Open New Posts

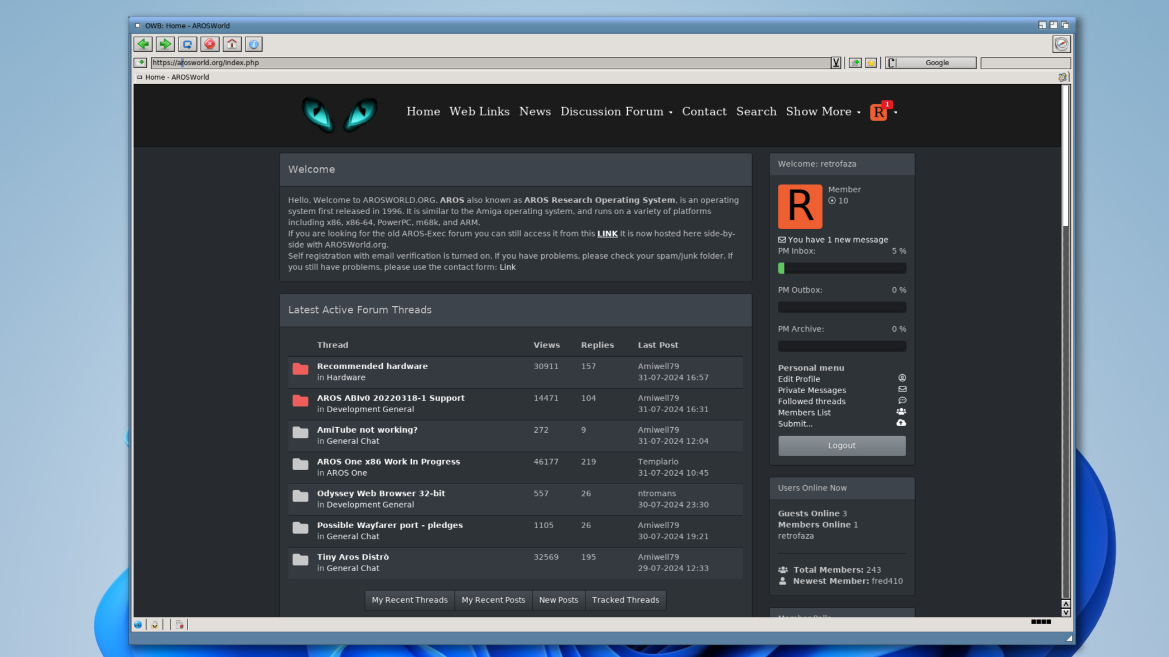coord(558,600)
